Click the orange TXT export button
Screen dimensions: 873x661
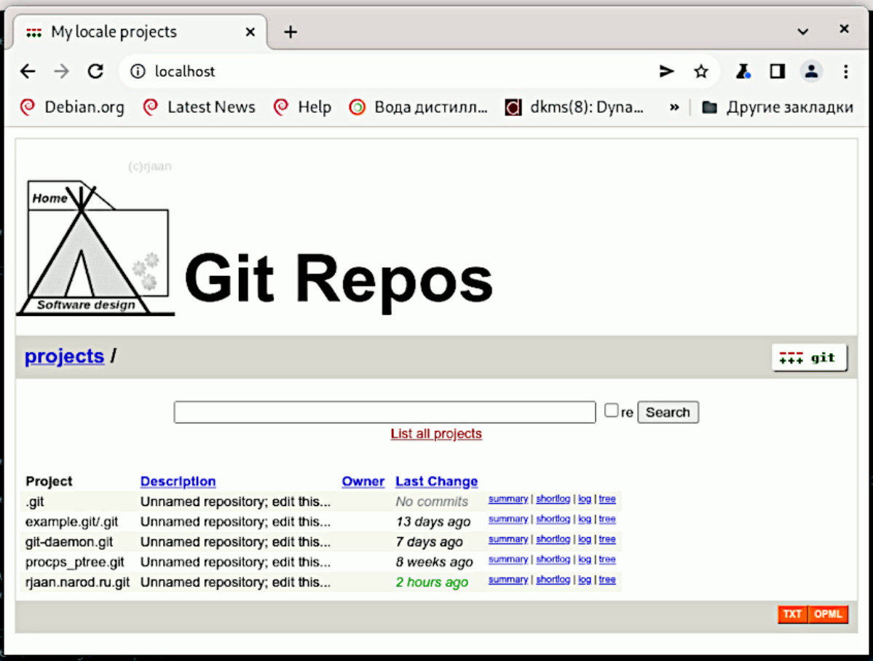792,614
